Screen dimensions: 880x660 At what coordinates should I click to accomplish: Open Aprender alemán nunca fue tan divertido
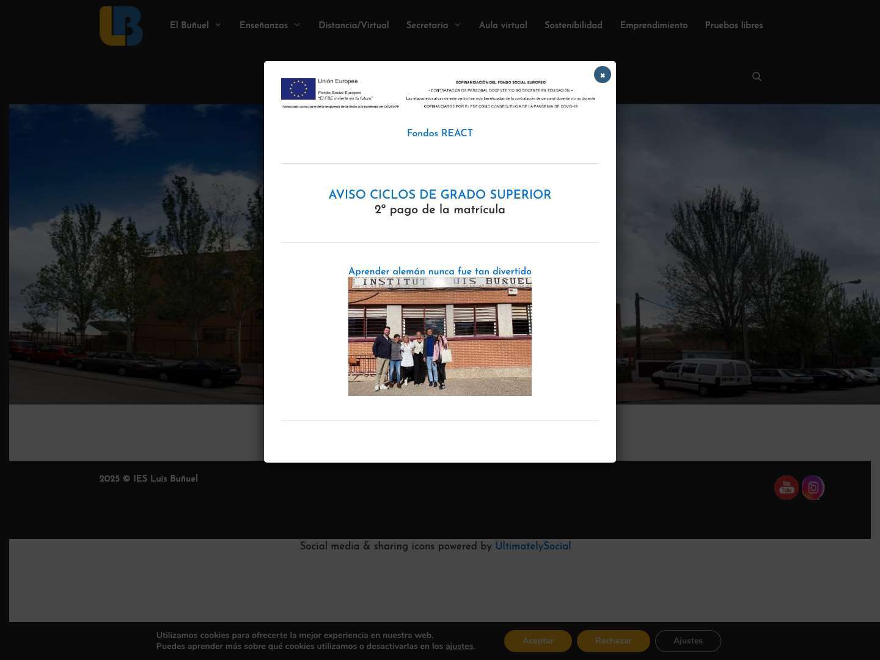439,271
